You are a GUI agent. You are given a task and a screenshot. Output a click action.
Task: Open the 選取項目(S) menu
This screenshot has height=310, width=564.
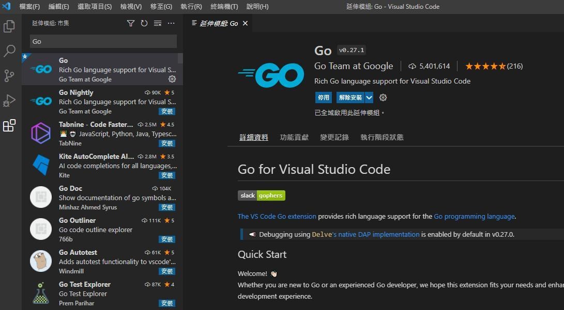click(x=95, y=7)
